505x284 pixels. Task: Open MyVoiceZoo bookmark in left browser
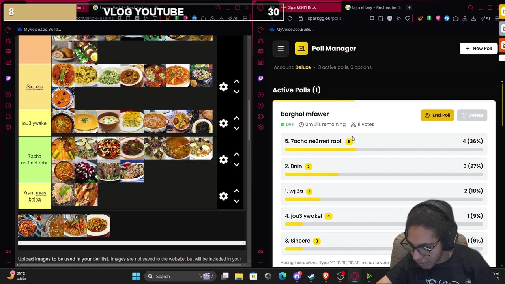(39, 29)
